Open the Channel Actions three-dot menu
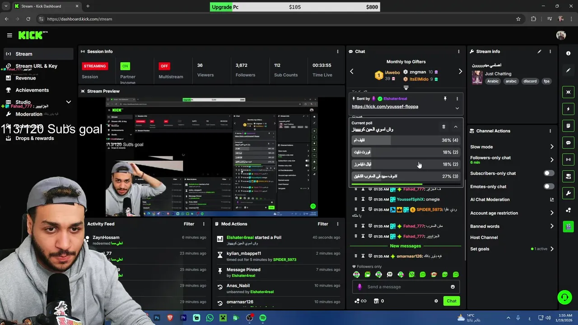578x325 pixels. click(550, 131)
